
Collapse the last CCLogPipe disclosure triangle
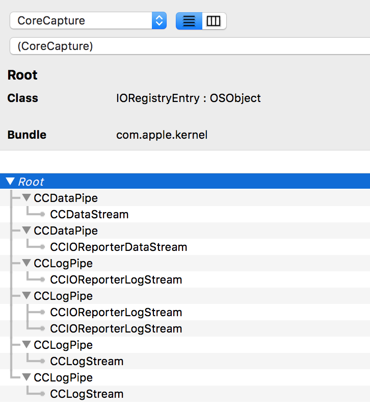tap(27, 377)
